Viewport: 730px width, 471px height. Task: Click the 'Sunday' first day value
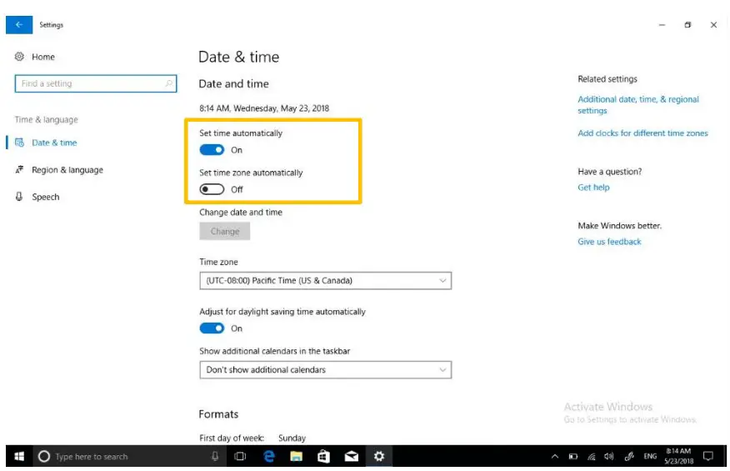[x=292, y=438]
